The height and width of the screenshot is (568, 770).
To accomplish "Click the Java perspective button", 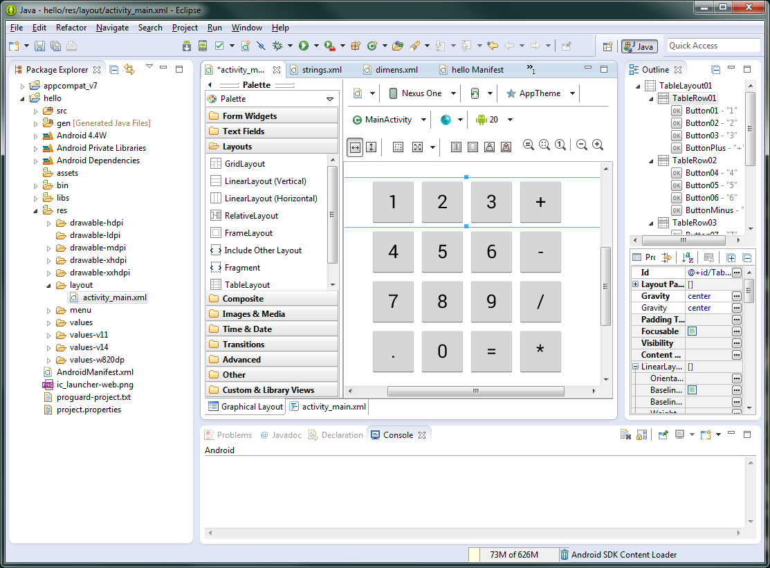I will pyautogui.click(x=638, y=46).
